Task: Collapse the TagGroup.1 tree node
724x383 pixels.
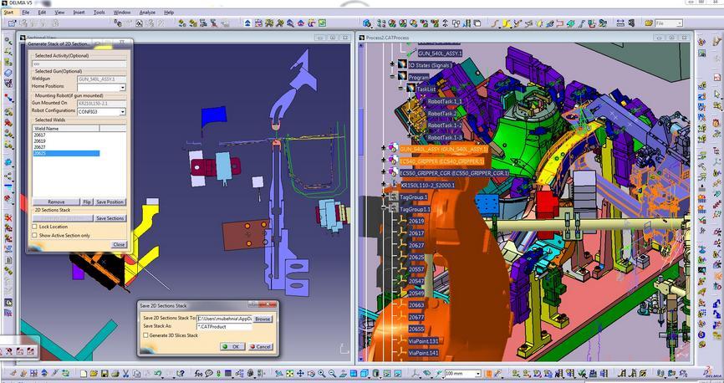Action: (x=384, y=197)
